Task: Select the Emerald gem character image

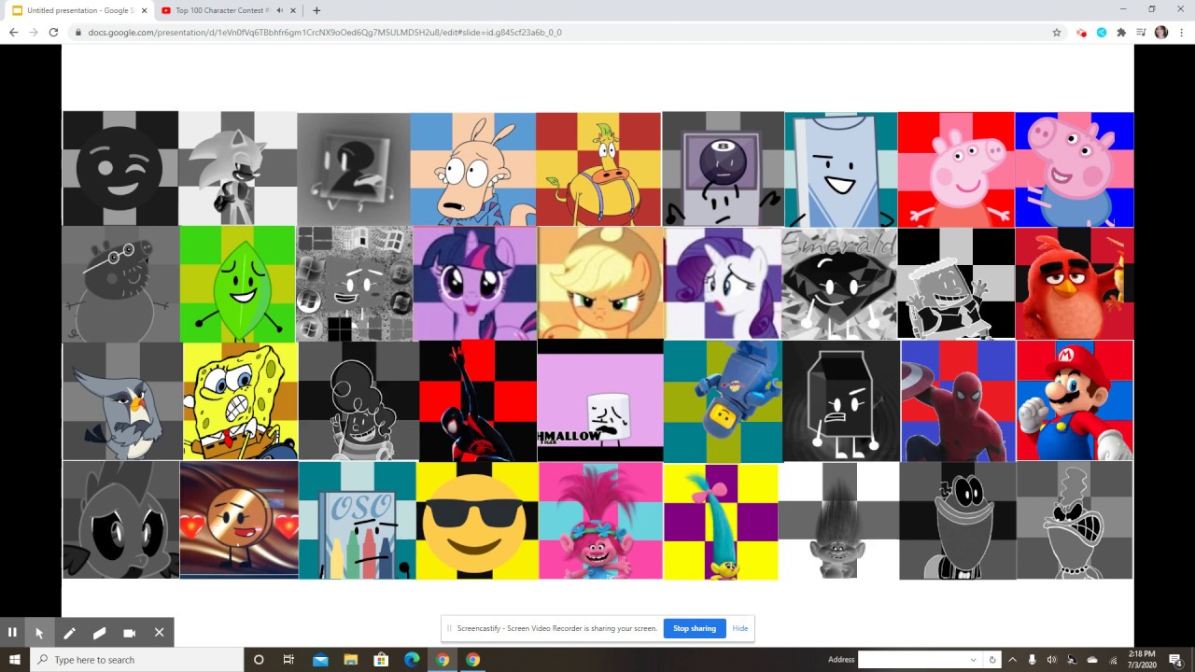Action: coord(839,284)
